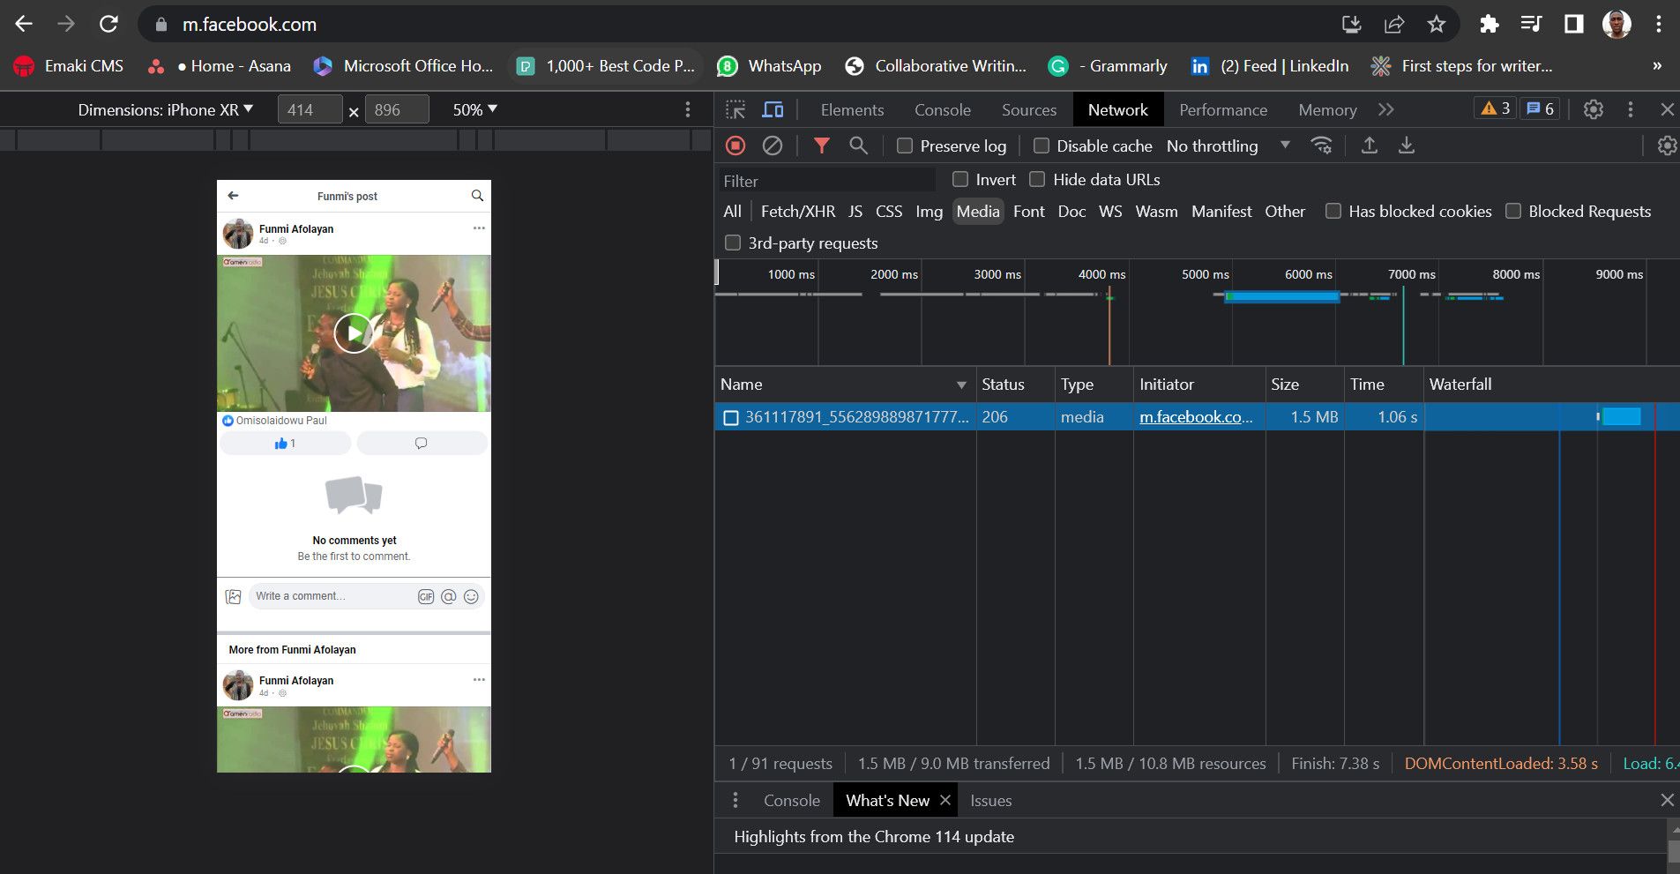Click the m.facebook.co initiator link
This screenshot has width=1680, height=874.
pos(1195,417)
